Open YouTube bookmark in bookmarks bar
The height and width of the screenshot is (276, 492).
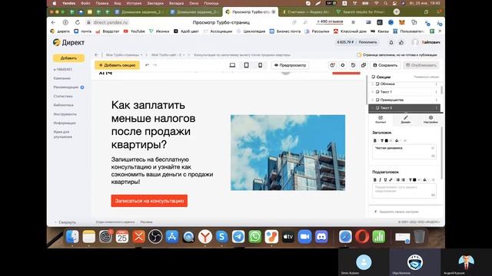[x=135, y=31]
